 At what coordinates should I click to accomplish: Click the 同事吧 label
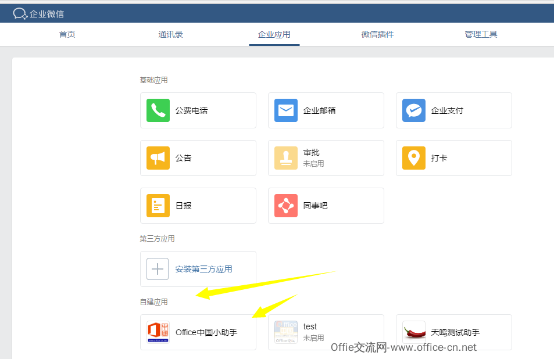coord(315,206)
